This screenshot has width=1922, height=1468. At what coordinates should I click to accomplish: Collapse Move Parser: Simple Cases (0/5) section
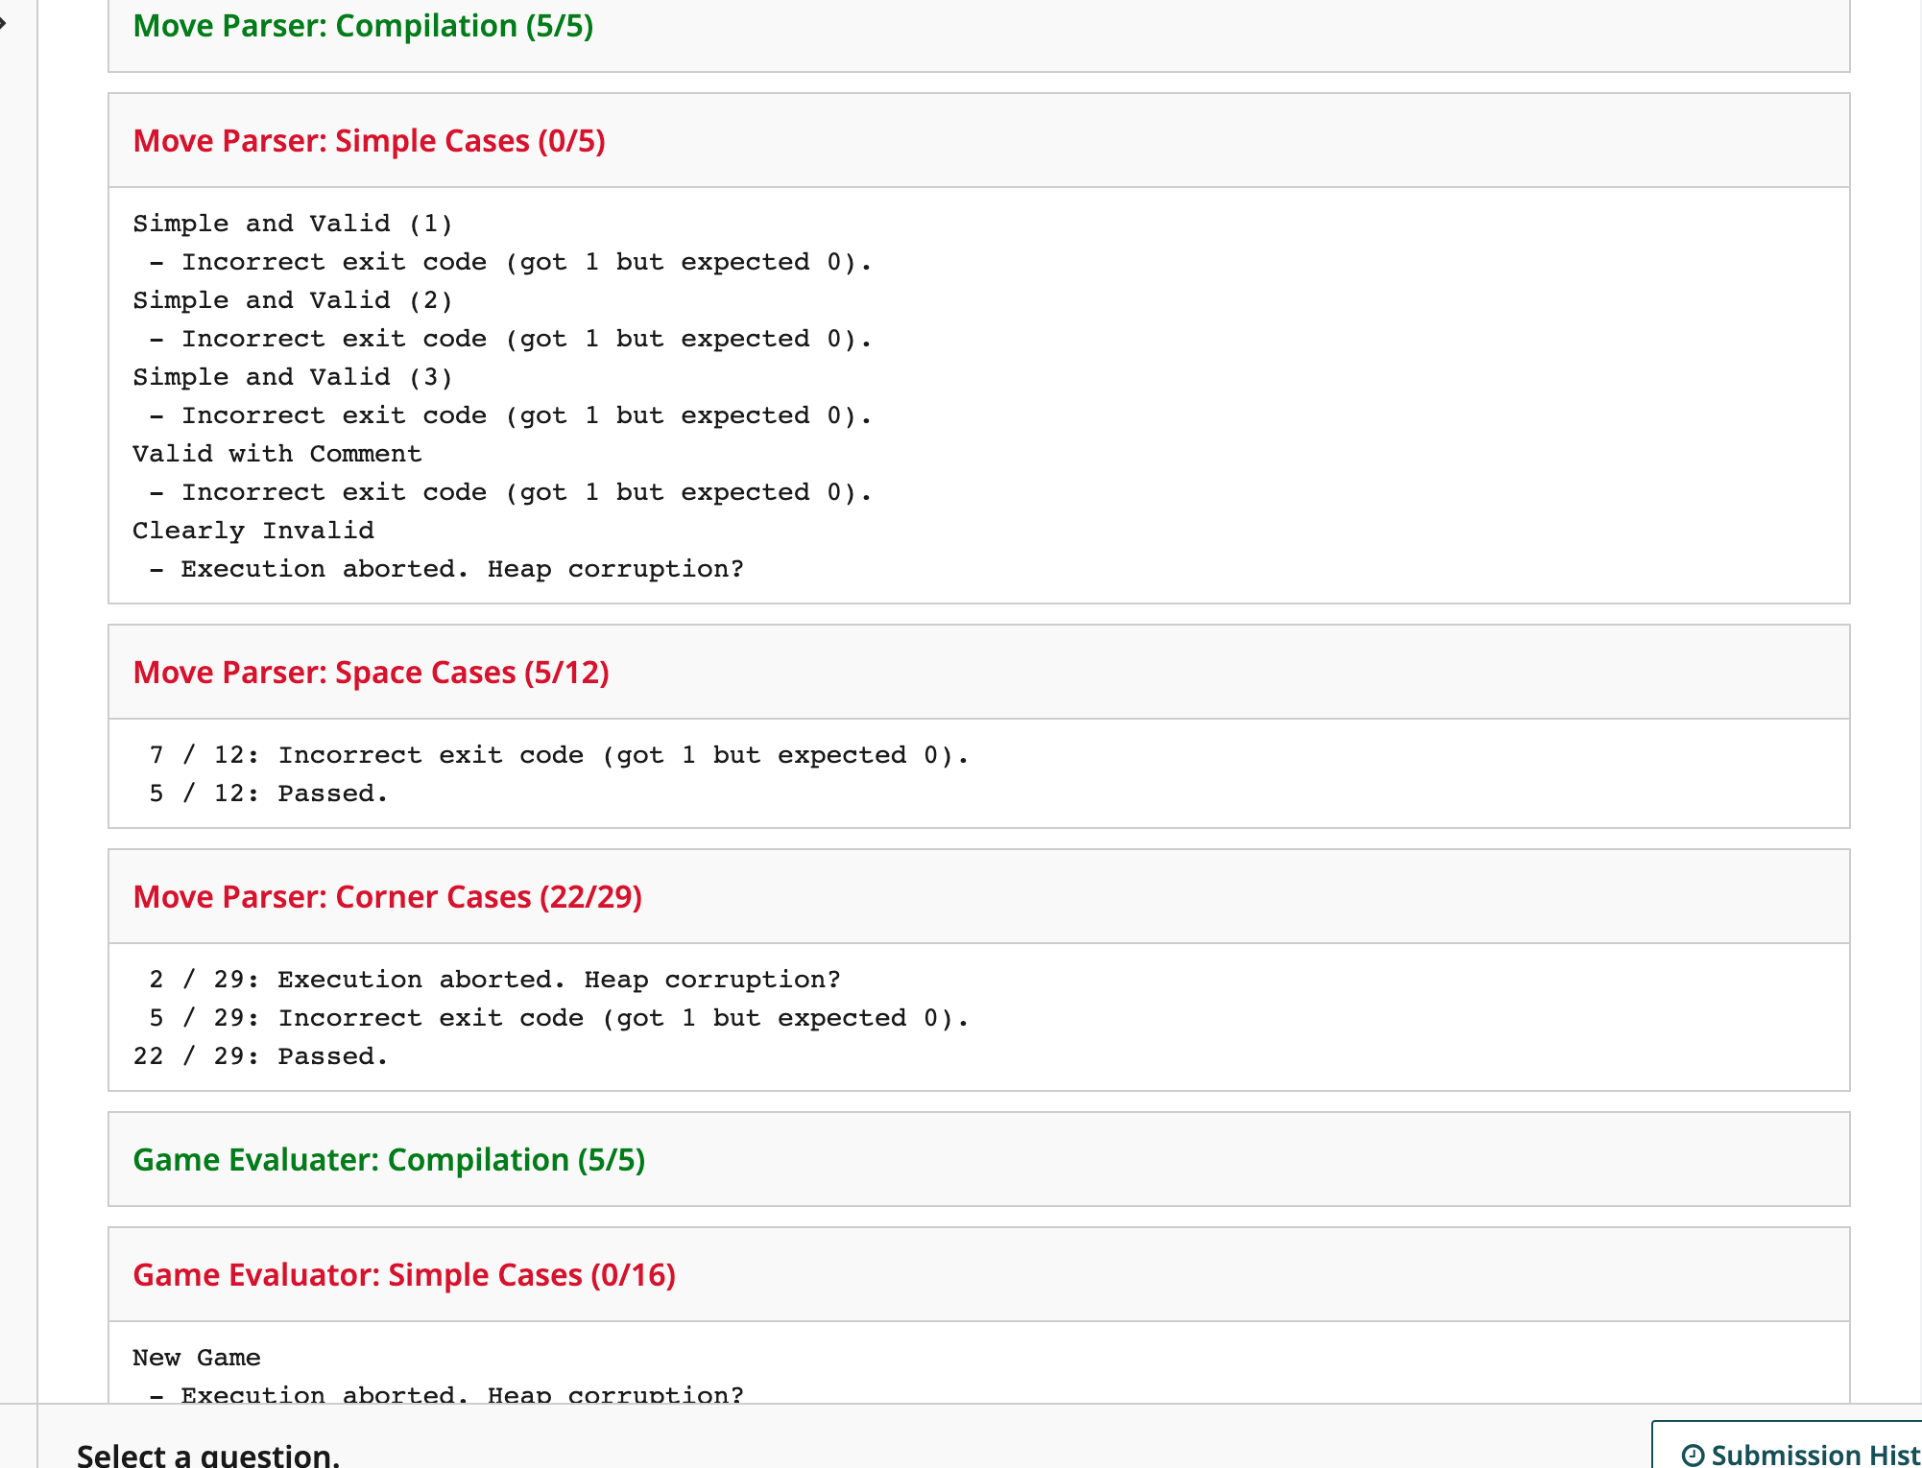pyautogui.click(x=369, y=141)
